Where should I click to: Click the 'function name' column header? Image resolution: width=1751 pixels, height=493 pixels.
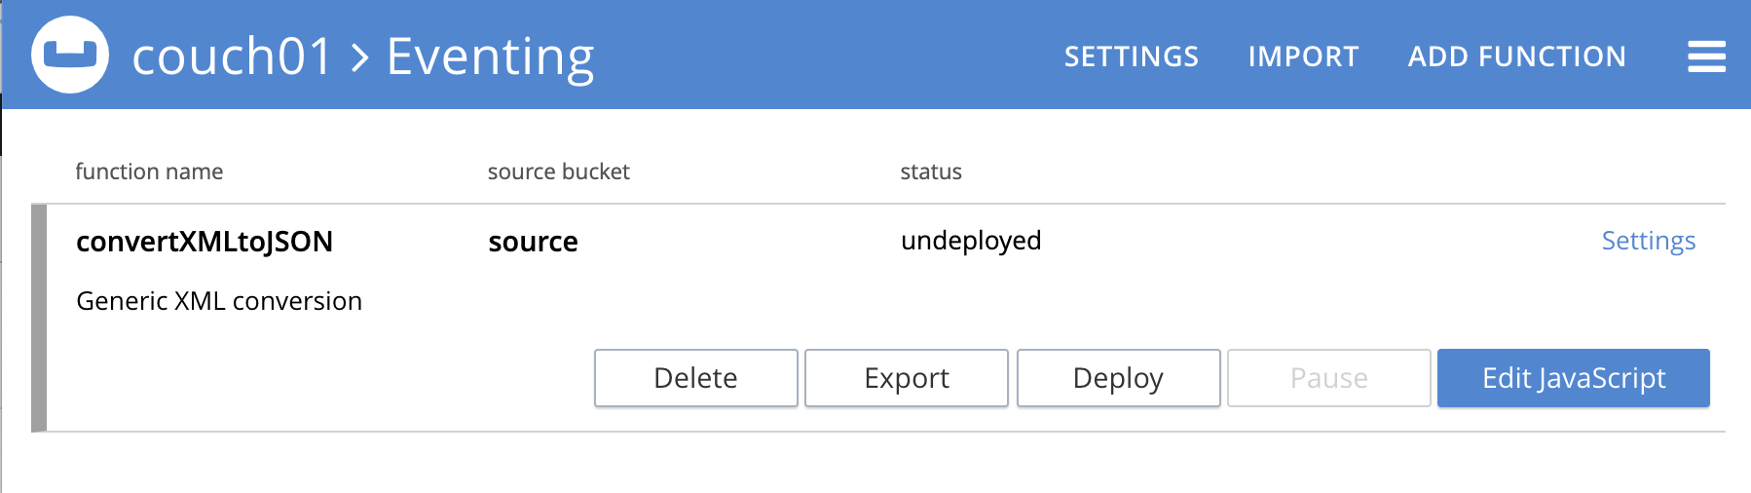[x=149, y=171]
